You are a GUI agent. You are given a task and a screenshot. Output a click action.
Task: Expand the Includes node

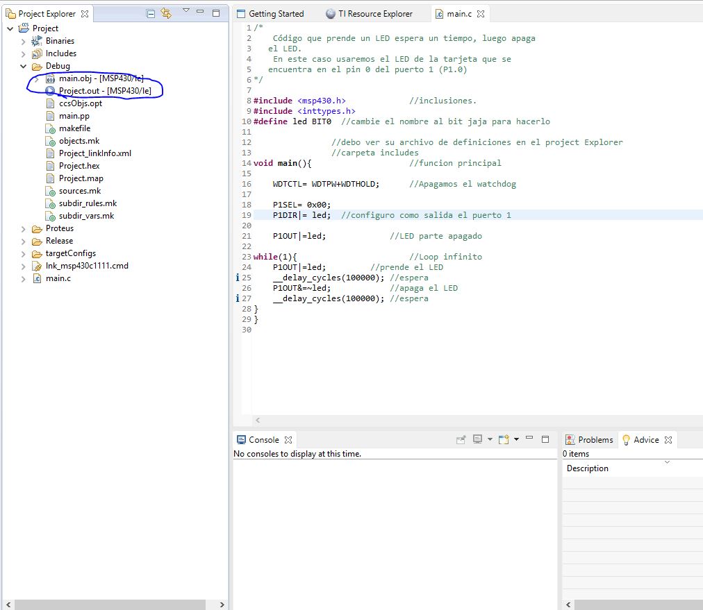24,54
